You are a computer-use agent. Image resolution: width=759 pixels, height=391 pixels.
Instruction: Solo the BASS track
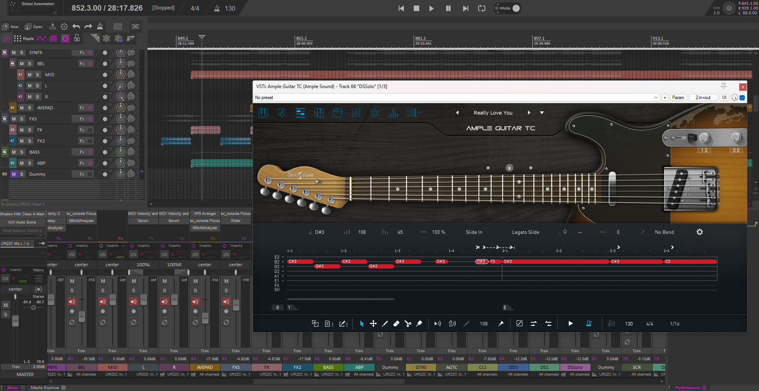pyautogui.click(x=22, y=152)
